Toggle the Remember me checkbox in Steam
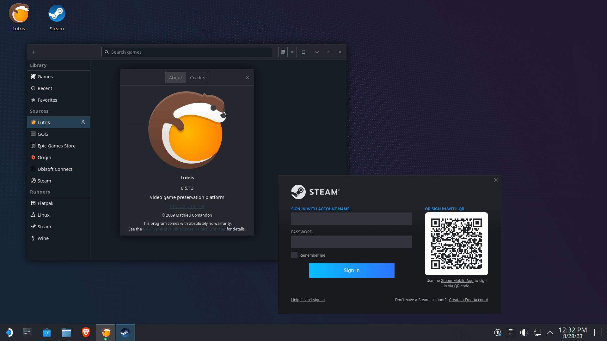Screen dimensions: 607x341 pos(294,255)
